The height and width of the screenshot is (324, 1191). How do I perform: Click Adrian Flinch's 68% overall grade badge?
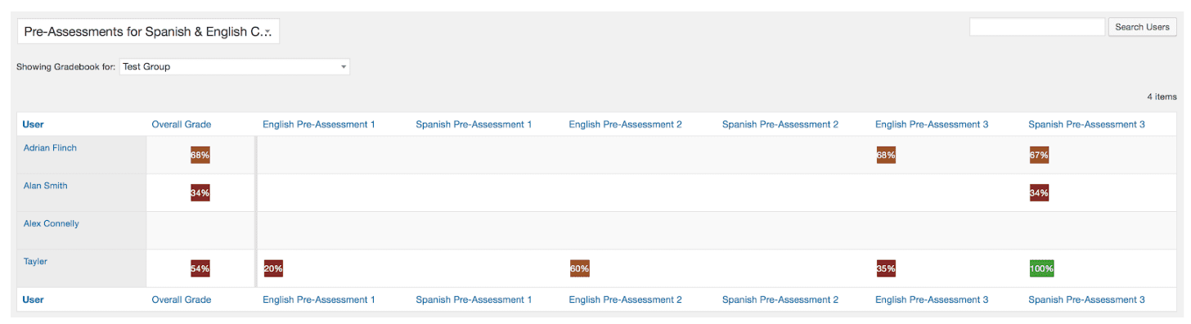point(200,155)
